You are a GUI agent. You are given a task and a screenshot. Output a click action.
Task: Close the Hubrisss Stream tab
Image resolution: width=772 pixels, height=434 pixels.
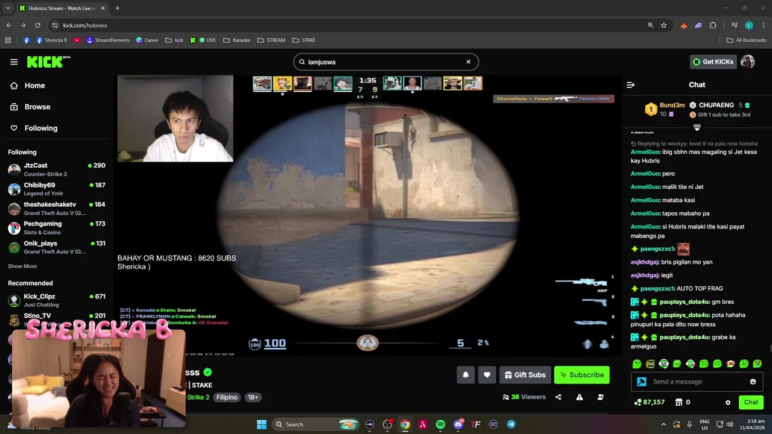tap(103, 8)
